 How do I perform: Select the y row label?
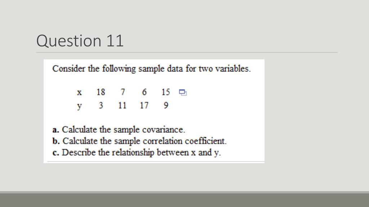(79, 106)
